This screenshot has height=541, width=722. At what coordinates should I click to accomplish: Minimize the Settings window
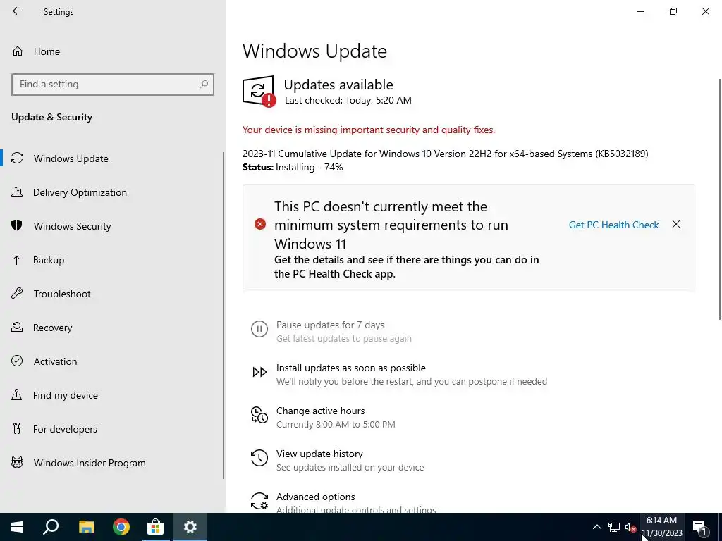tap(641, 11)
